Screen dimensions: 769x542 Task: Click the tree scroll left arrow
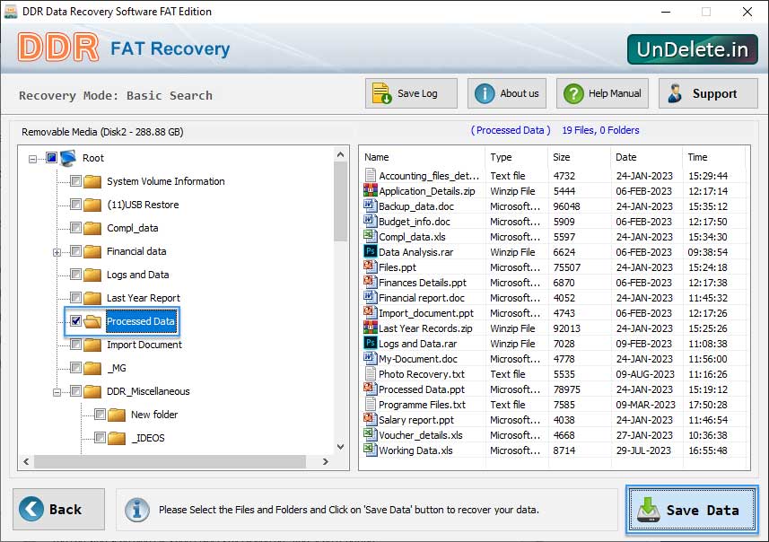tap(26, 461)
